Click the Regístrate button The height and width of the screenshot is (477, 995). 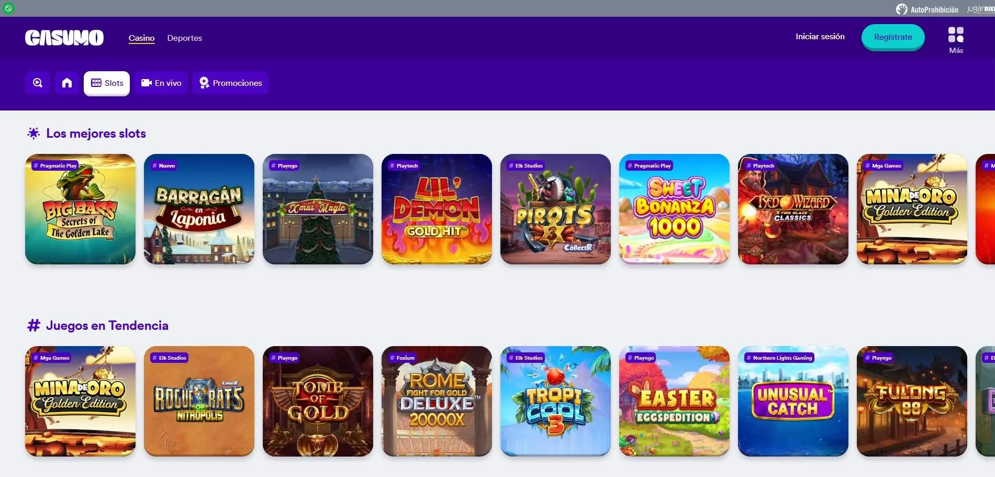[x=893, y=37]
